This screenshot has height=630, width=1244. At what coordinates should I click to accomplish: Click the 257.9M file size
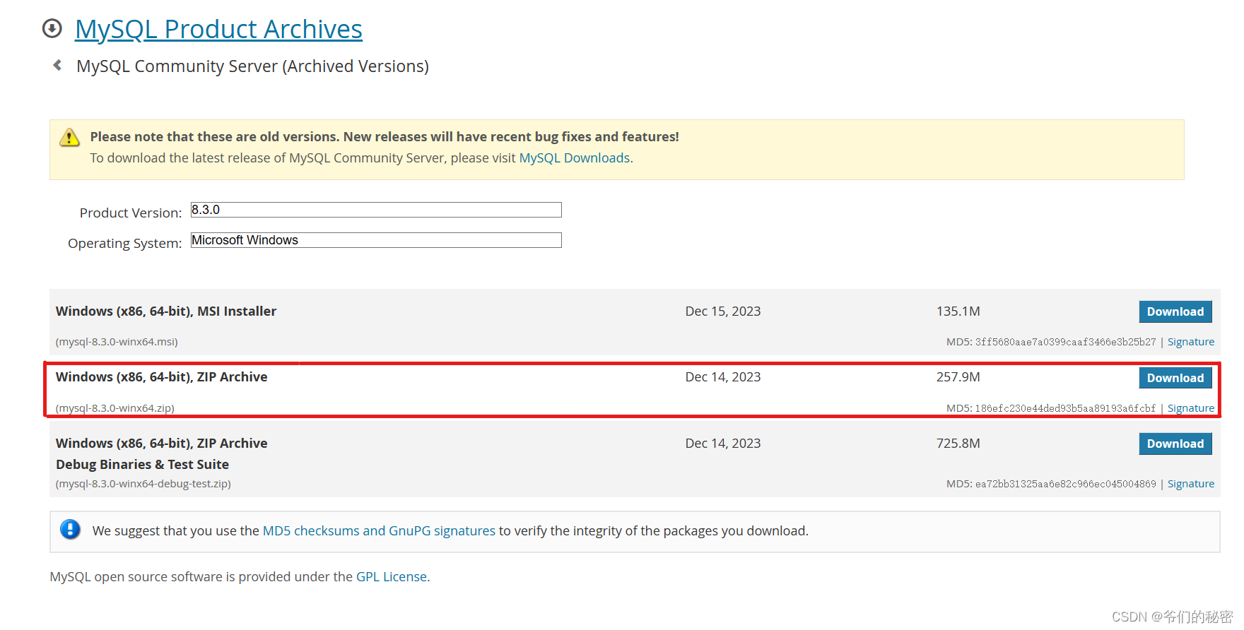click(x=958, y=377)
